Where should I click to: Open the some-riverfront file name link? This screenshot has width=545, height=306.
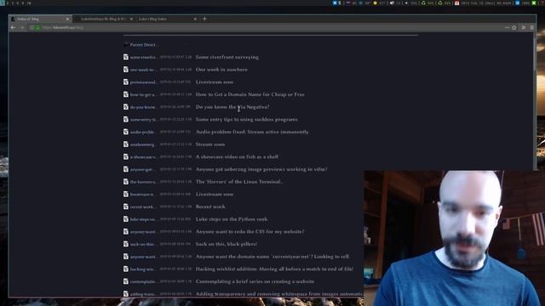pyautogui.click(x=143, y=57)
